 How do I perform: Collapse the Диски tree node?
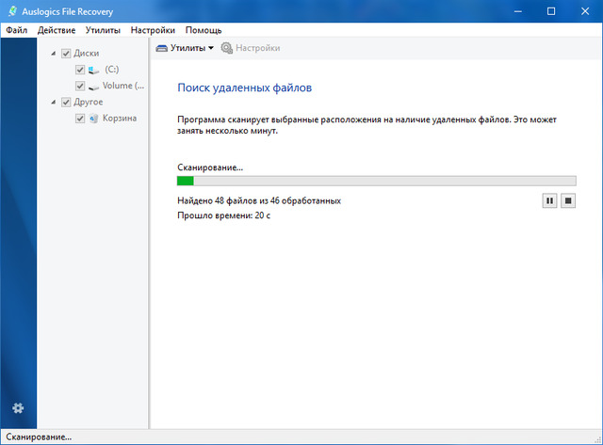click(x=54, y=54)
